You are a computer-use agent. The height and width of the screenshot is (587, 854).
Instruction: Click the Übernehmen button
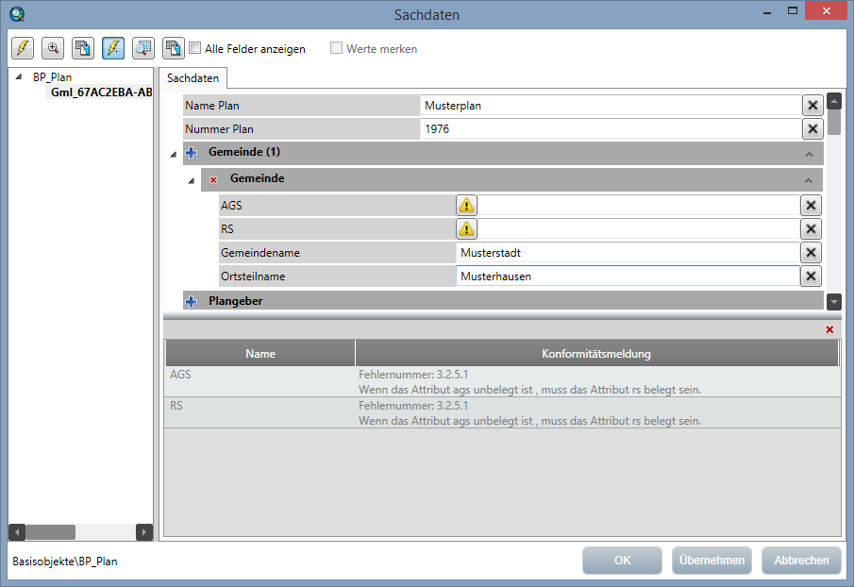pos(712,561)
